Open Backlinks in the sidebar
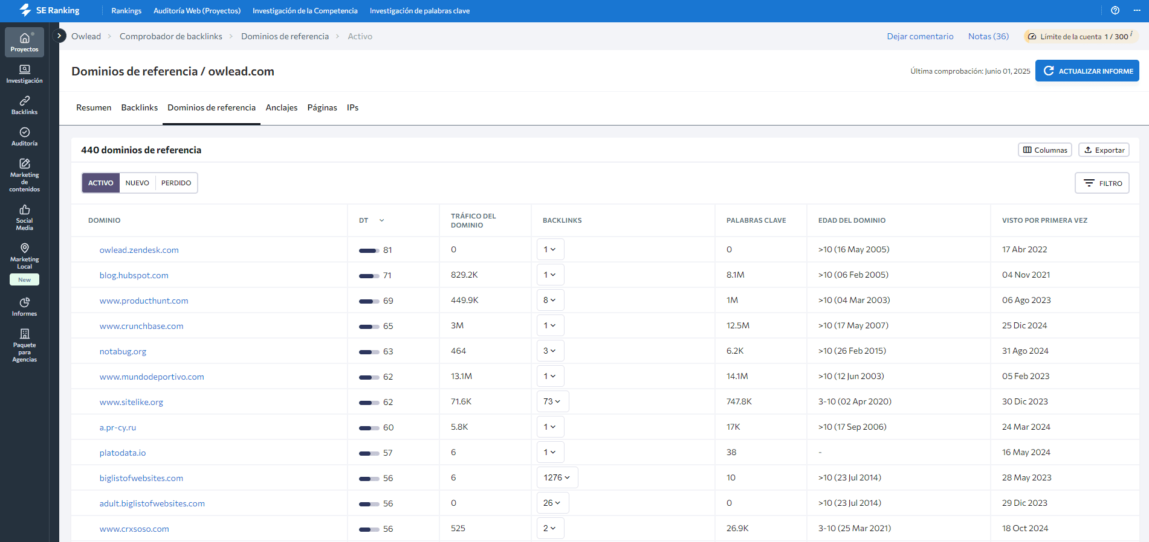Screen dimensions: 1149x542 coord(24,105)
